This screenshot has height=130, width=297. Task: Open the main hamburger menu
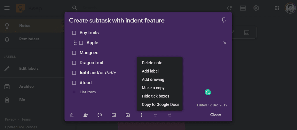[7, 8]
